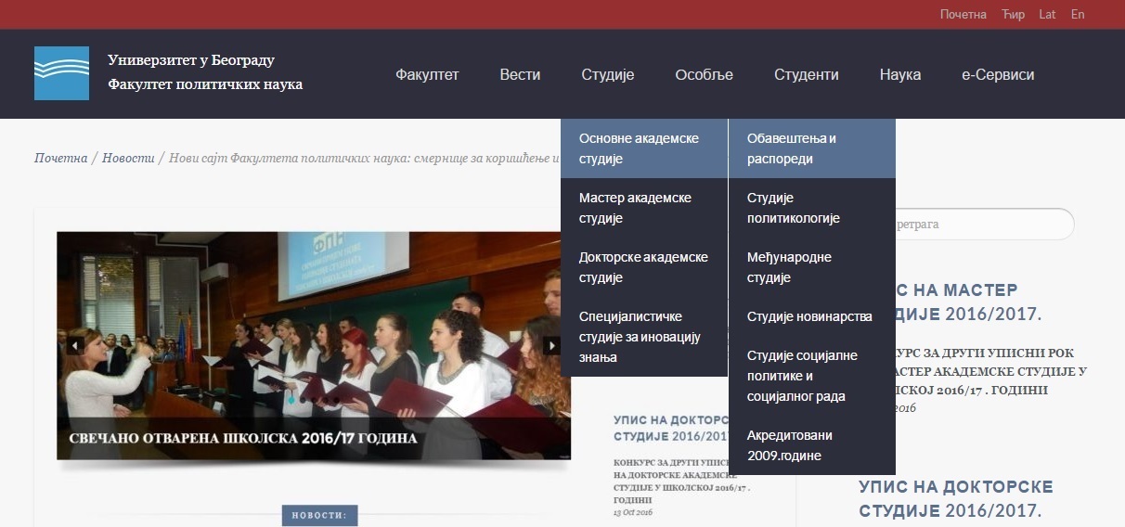Select Основне академске студије submenu item
Screen dimensions: 1125x527
pos(644,148)
